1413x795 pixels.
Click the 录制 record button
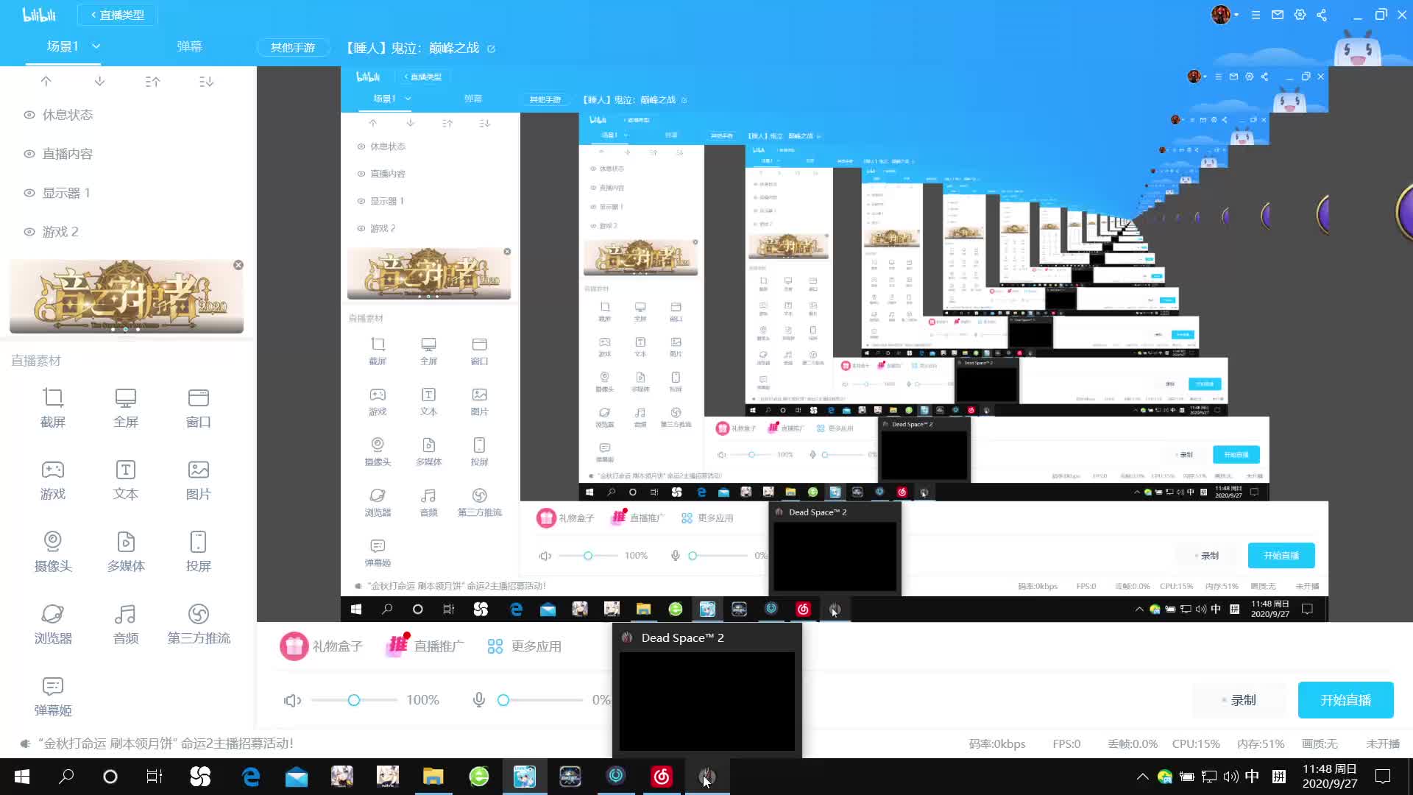pyautogui.click(x=1239, y=700)
